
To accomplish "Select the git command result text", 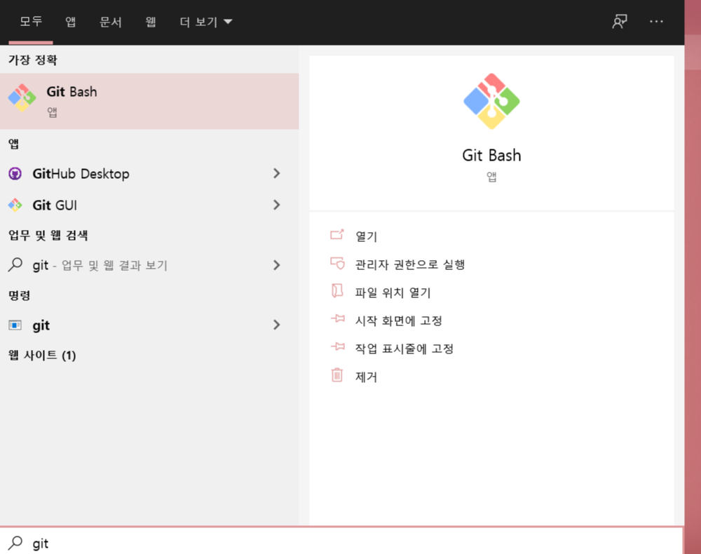I will coord(41,325).
